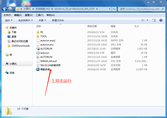Viewport: 167px width, 118px height.
Task: Click the date 2018/6/21 9:54
Action: [x=96, y=32]
